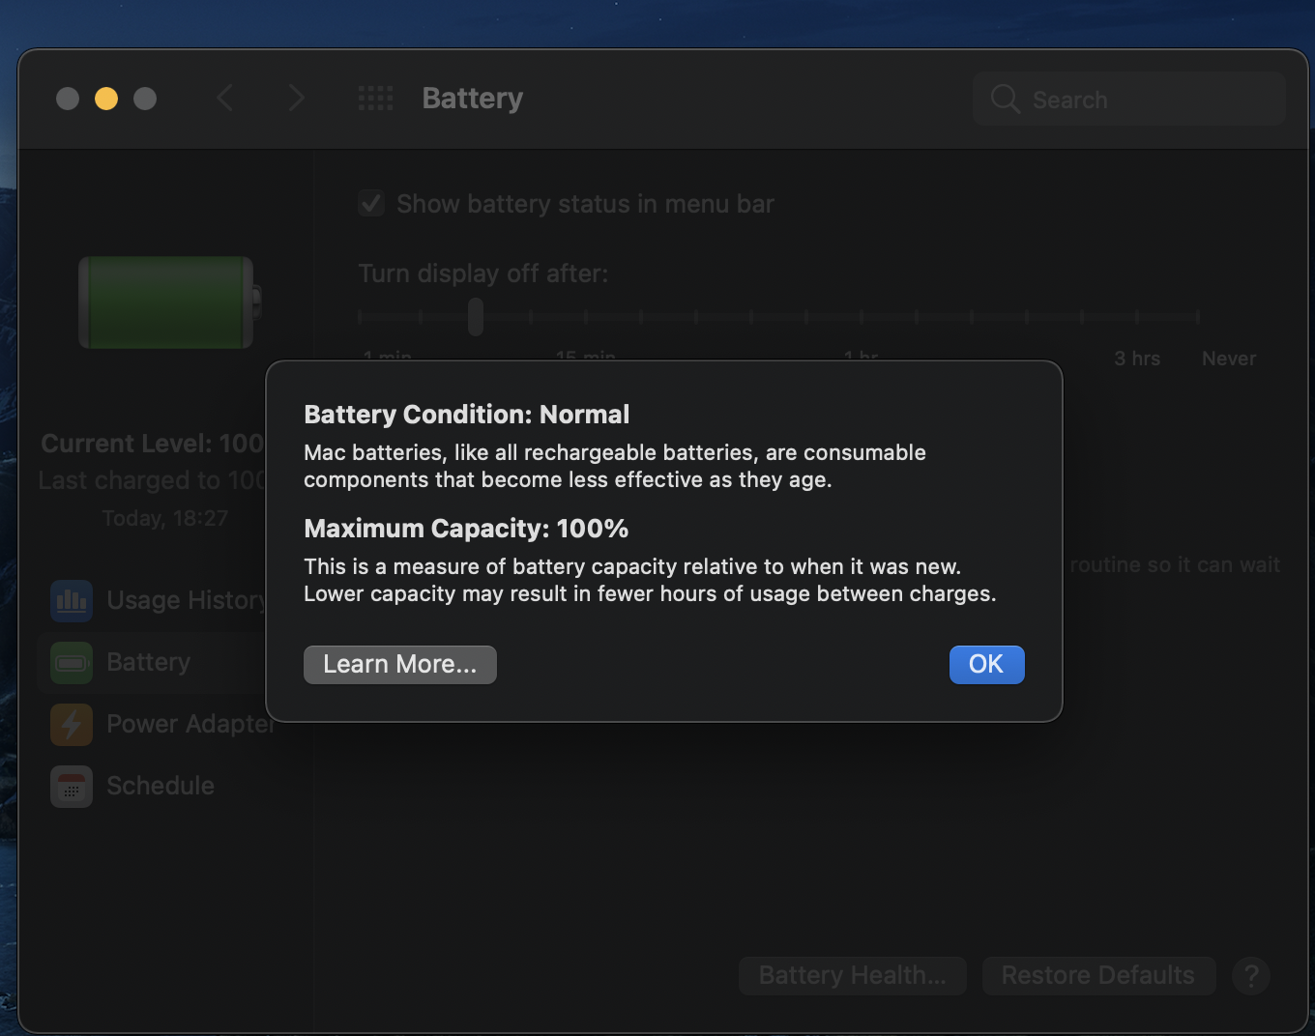Open Power Adapter sidebar item
The height and width of the screenshot is (1036, 1315).
click(190, 724)
